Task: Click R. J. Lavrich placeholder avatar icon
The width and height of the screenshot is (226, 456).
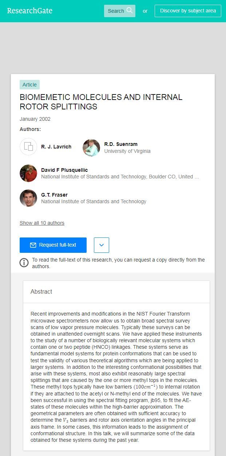Action: [x=28, y=147]
